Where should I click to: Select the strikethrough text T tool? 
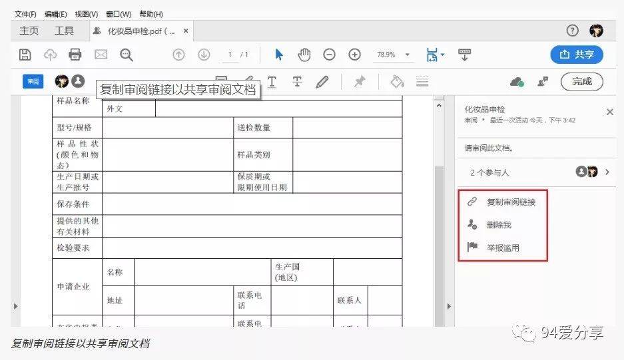pyautogui.click(x=297, y=82)
